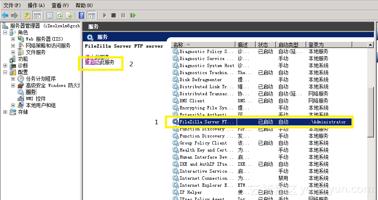
Task: Click gear icon of Diagnostic Policy S... service
Action: [x=175, y=51]
